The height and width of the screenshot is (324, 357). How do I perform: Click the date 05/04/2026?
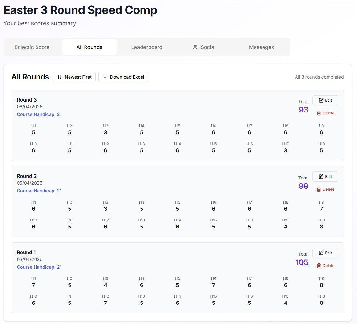(x=29, y=183)
